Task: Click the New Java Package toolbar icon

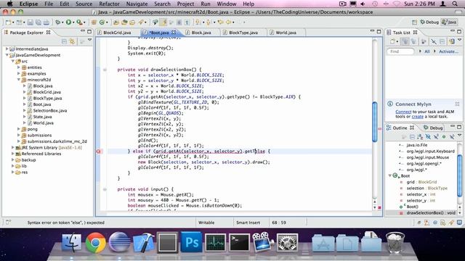Action: coord(94,22)
